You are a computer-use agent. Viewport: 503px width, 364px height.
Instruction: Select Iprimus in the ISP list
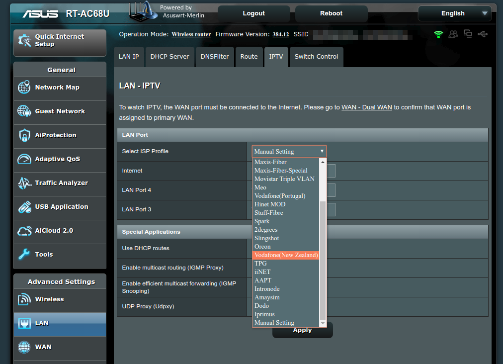[285, 314]
